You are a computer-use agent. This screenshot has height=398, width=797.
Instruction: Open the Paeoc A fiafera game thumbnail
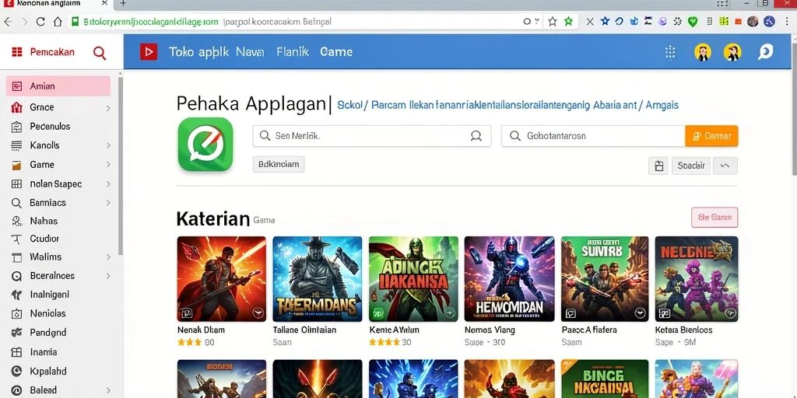coord(605,279)
